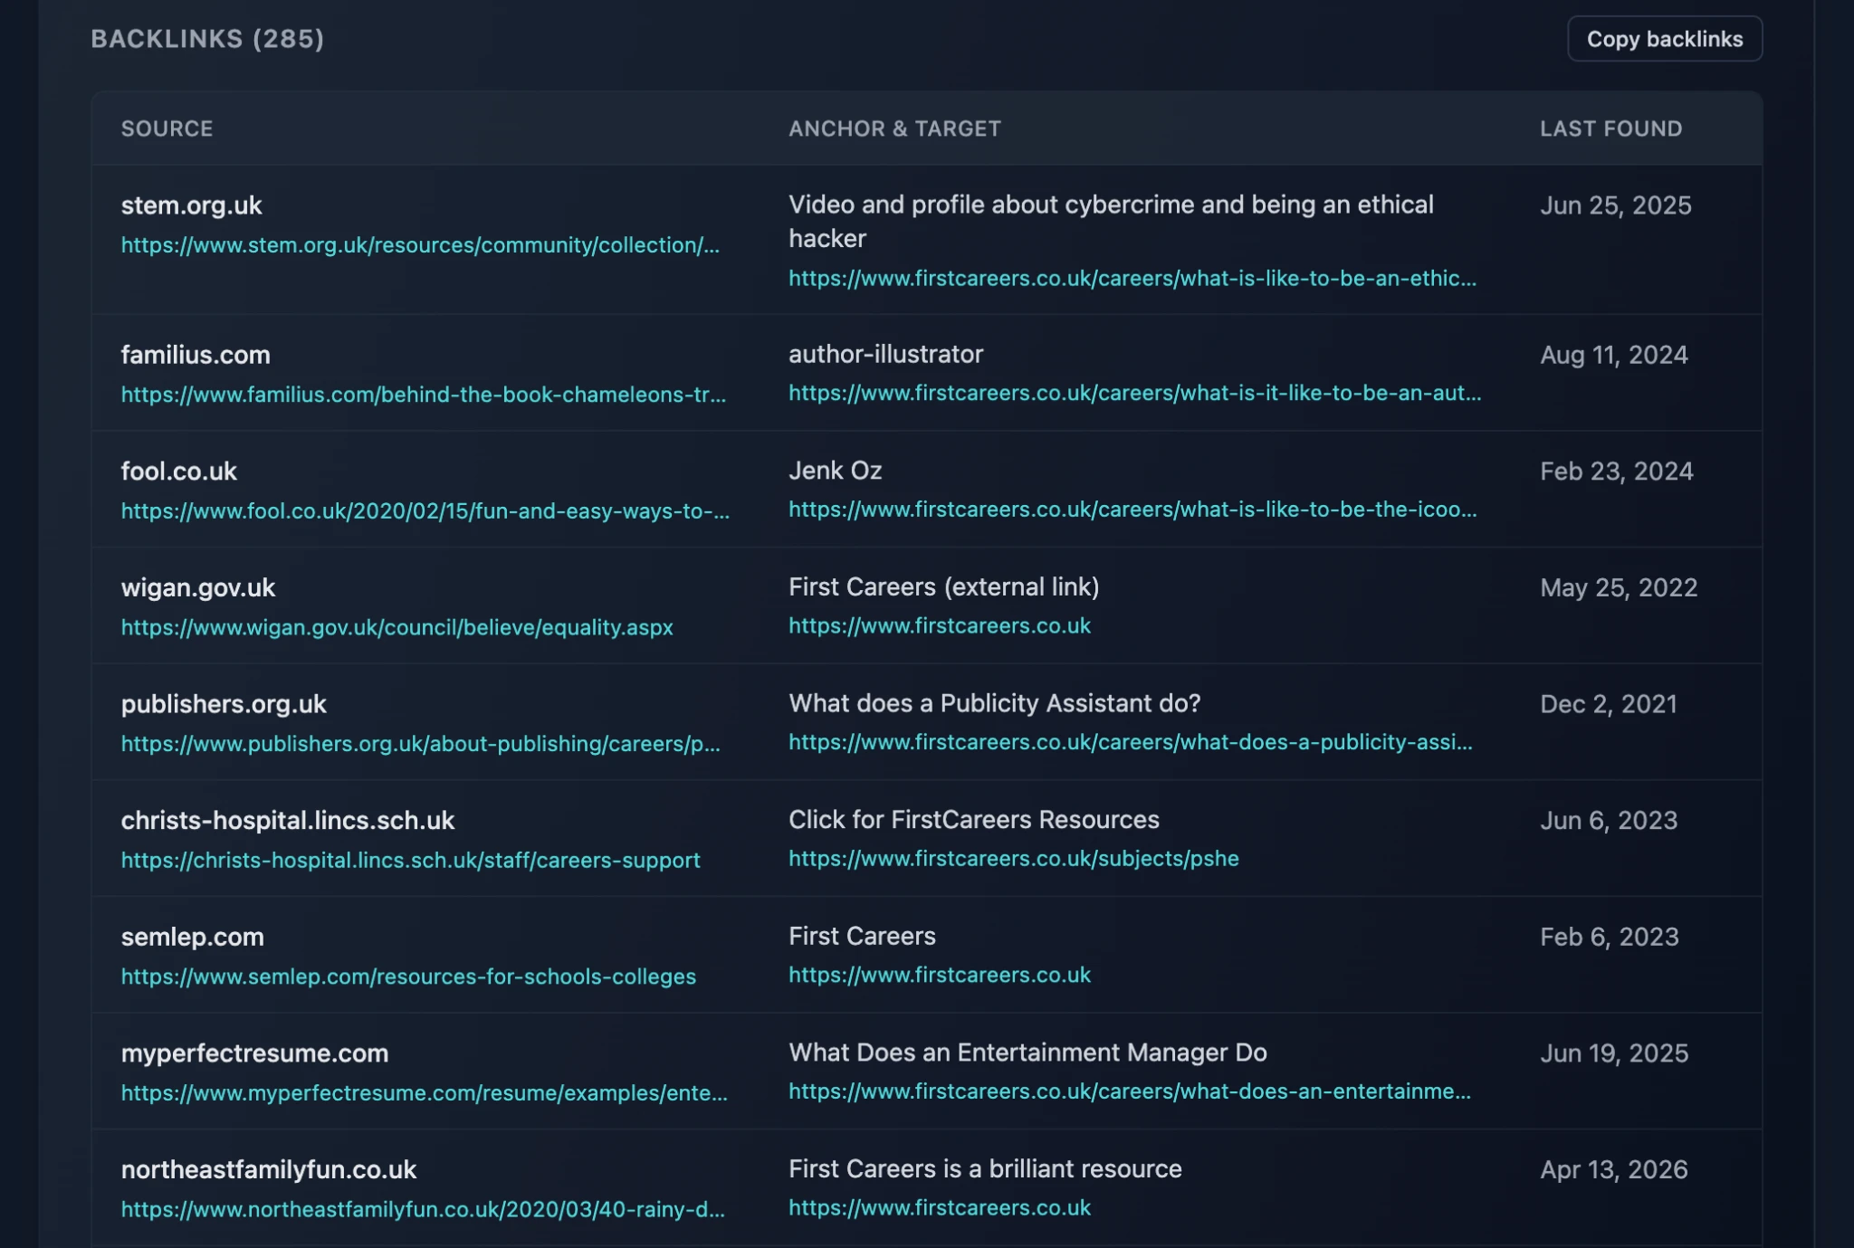Click the Dec 2, 2021 date

(x=1608, y=704)
